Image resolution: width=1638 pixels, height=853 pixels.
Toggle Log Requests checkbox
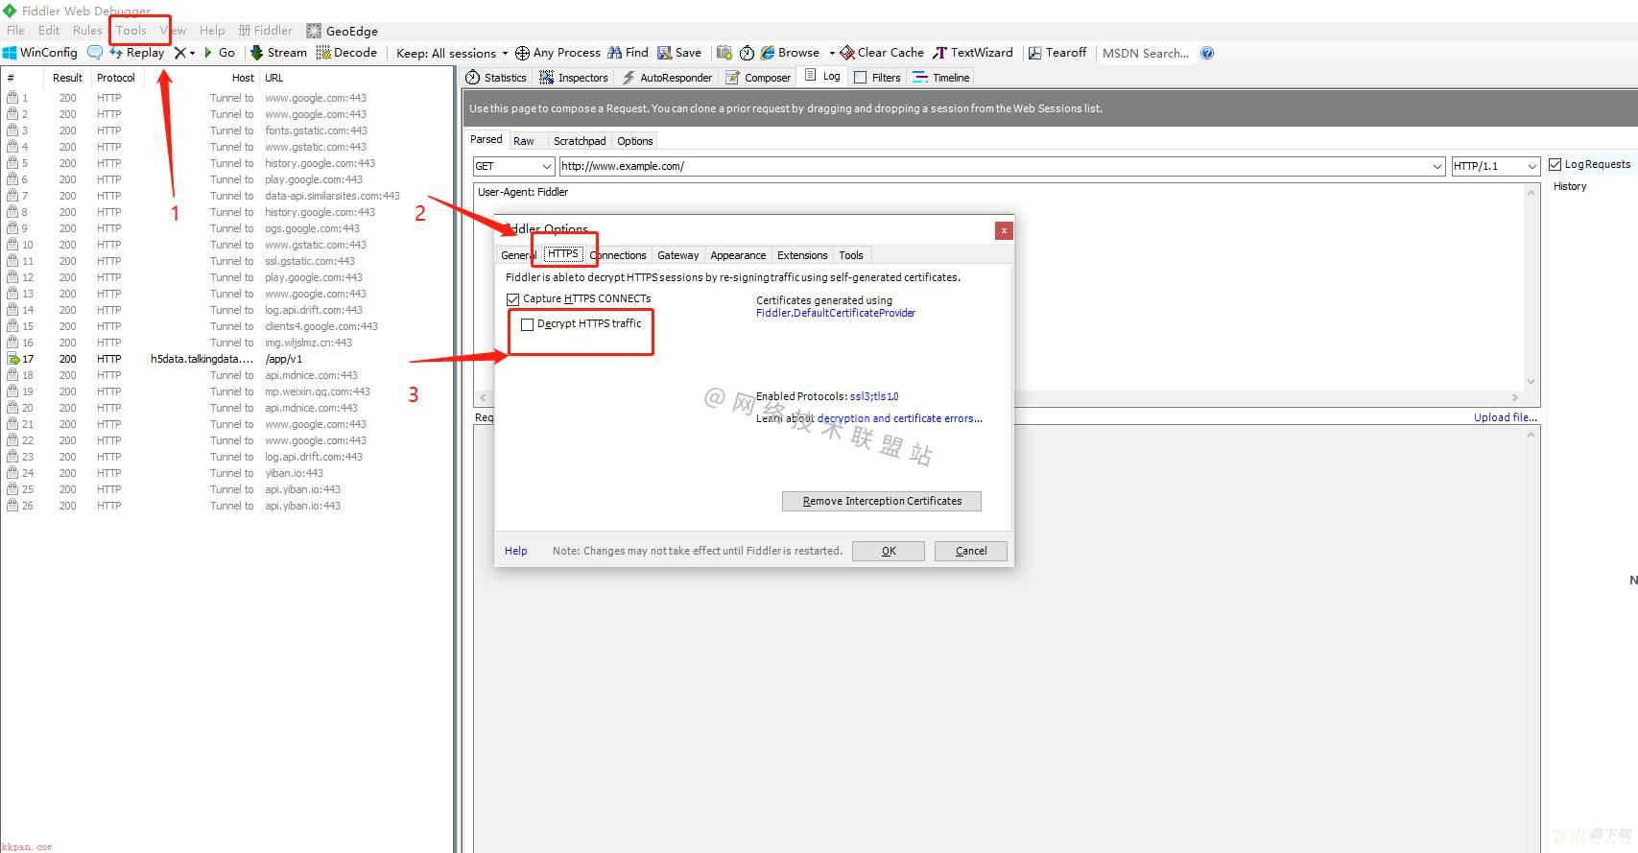[1555, 165]
